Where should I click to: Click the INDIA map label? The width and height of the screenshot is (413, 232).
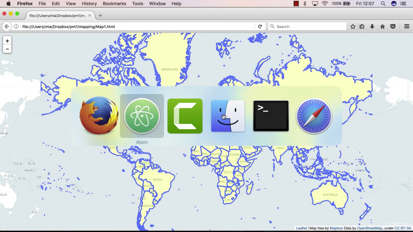[x=280, y=148]
